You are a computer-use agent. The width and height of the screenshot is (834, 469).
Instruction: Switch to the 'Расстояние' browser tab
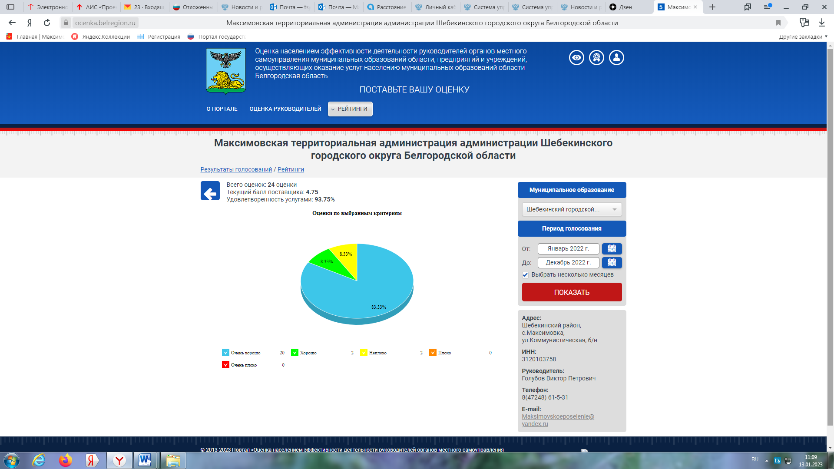387,7
